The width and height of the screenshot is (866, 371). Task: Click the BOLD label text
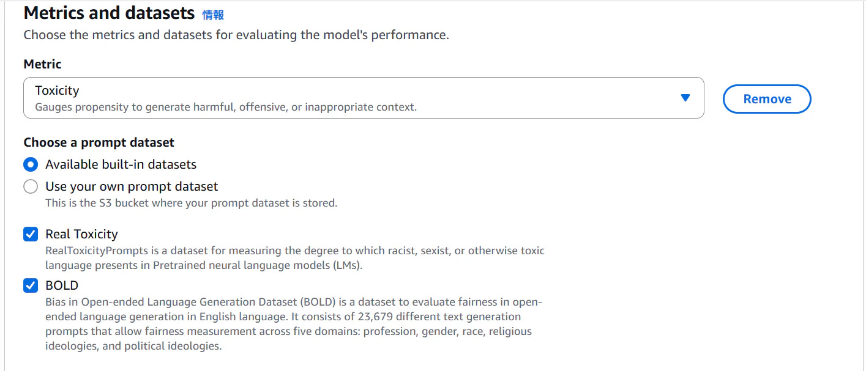[x=62, y=285]
